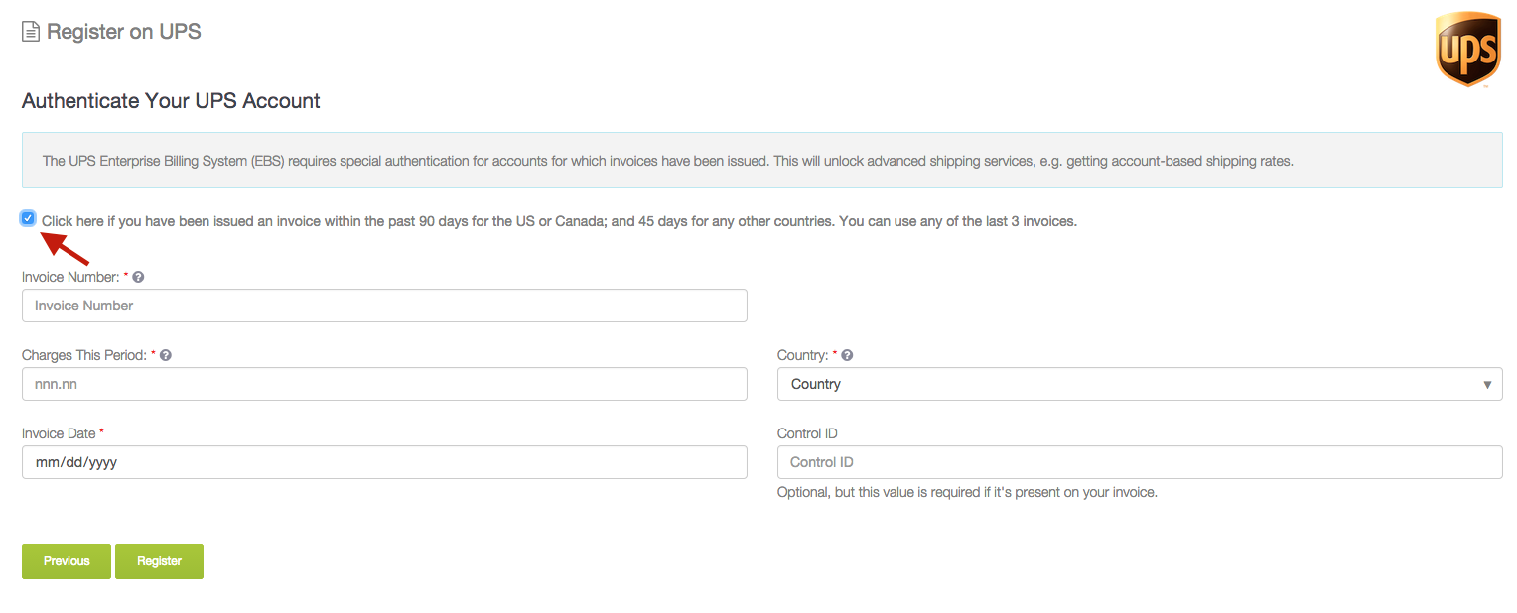Viewport: 1517px width, 613px height.
Task: Open the Country field help icon
Action: click(x=847, y=355)
